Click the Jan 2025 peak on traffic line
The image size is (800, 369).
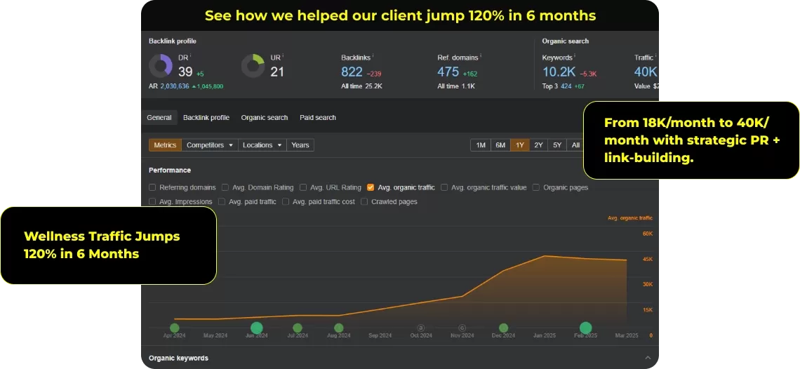545,256
